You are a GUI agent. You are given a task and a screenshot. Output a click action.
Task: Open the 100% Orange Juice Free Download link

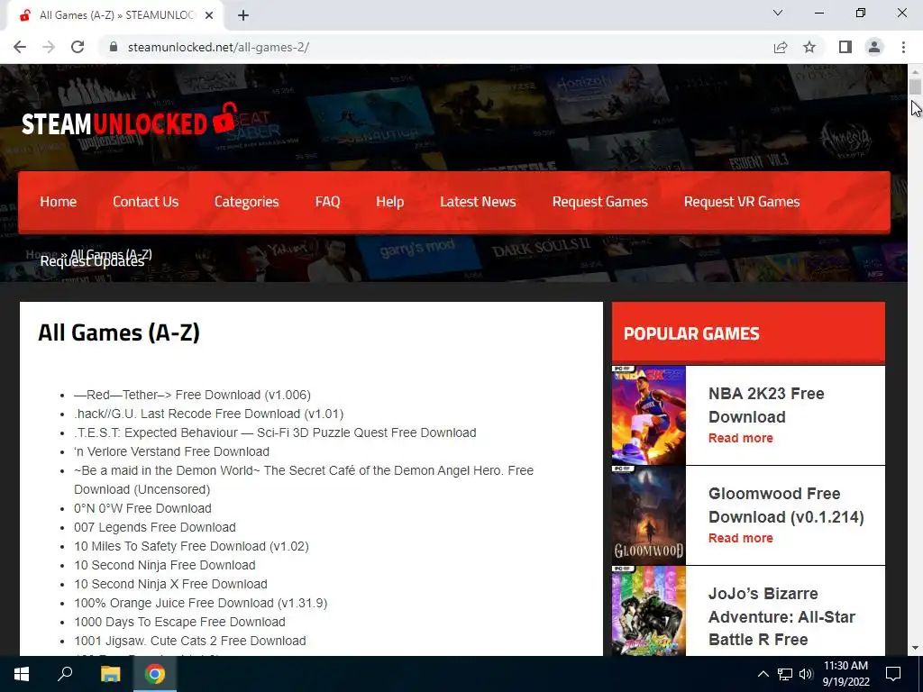coord(201,603)
